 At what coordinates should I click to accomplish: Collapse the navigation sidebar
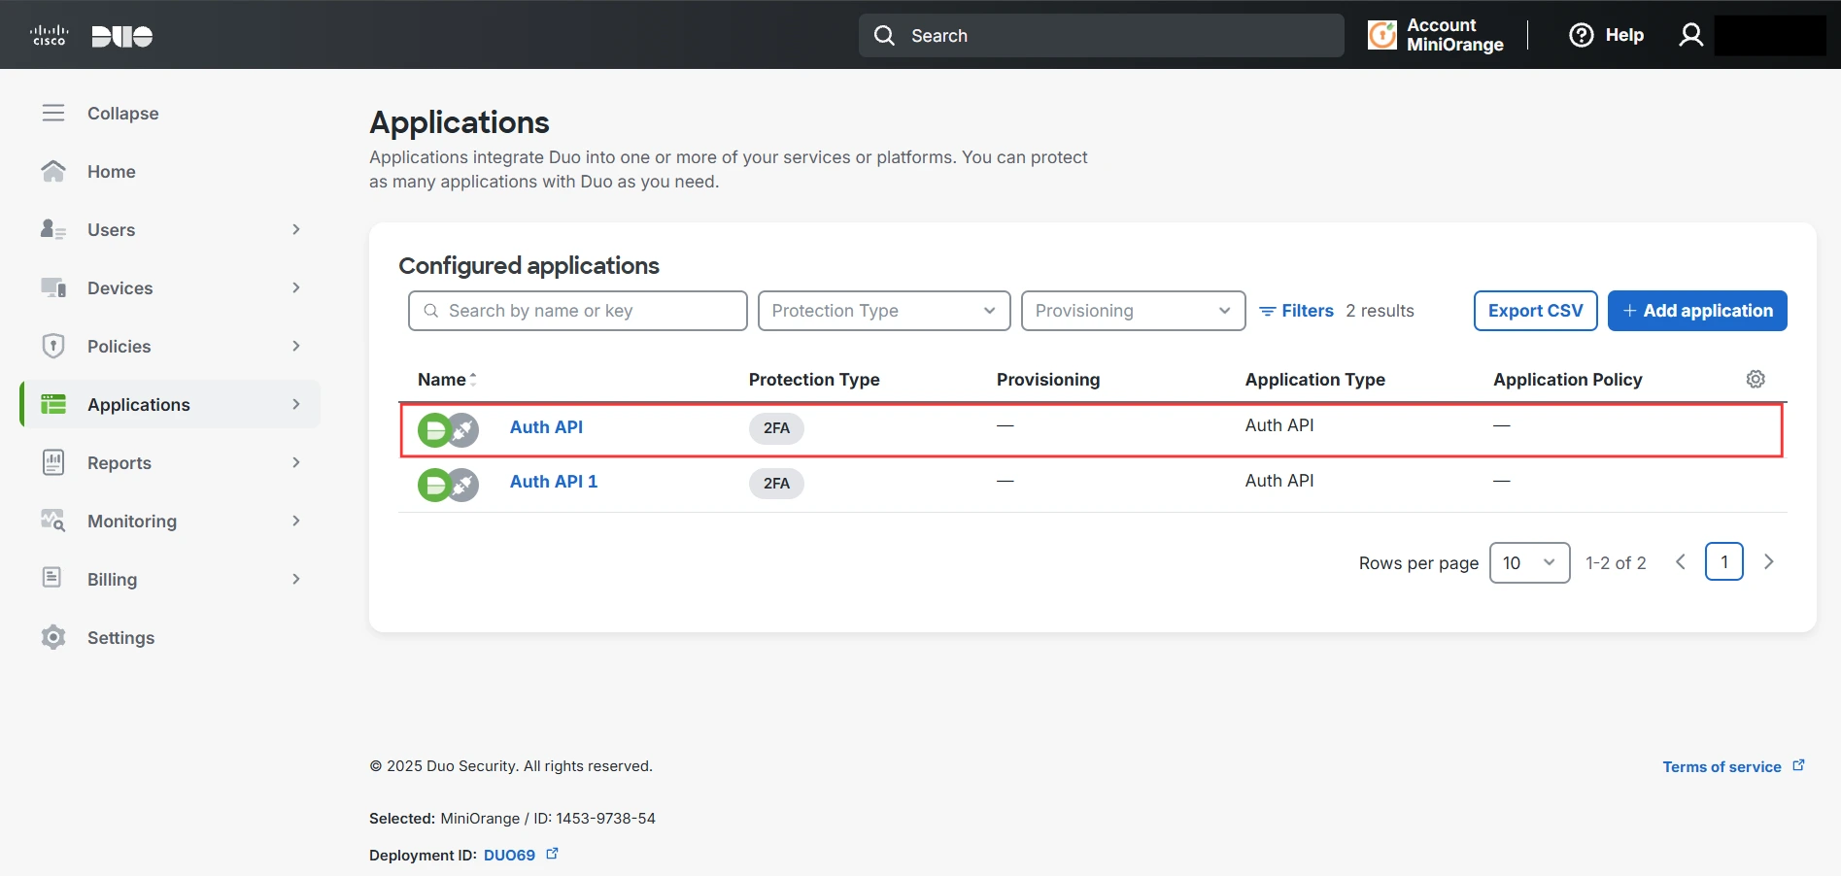[x=53, y=113]
